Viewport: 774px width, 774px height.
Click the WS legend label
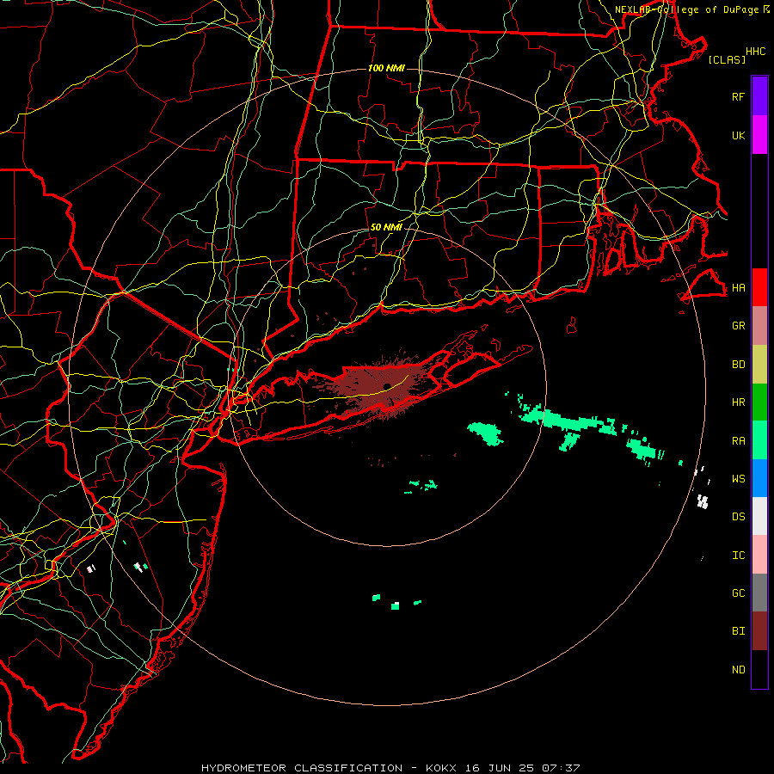coord(739,479)
